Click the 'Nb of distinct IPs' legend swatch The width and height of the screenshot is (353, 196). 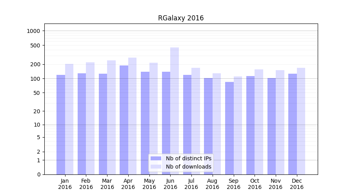click(x=156, y=158)
